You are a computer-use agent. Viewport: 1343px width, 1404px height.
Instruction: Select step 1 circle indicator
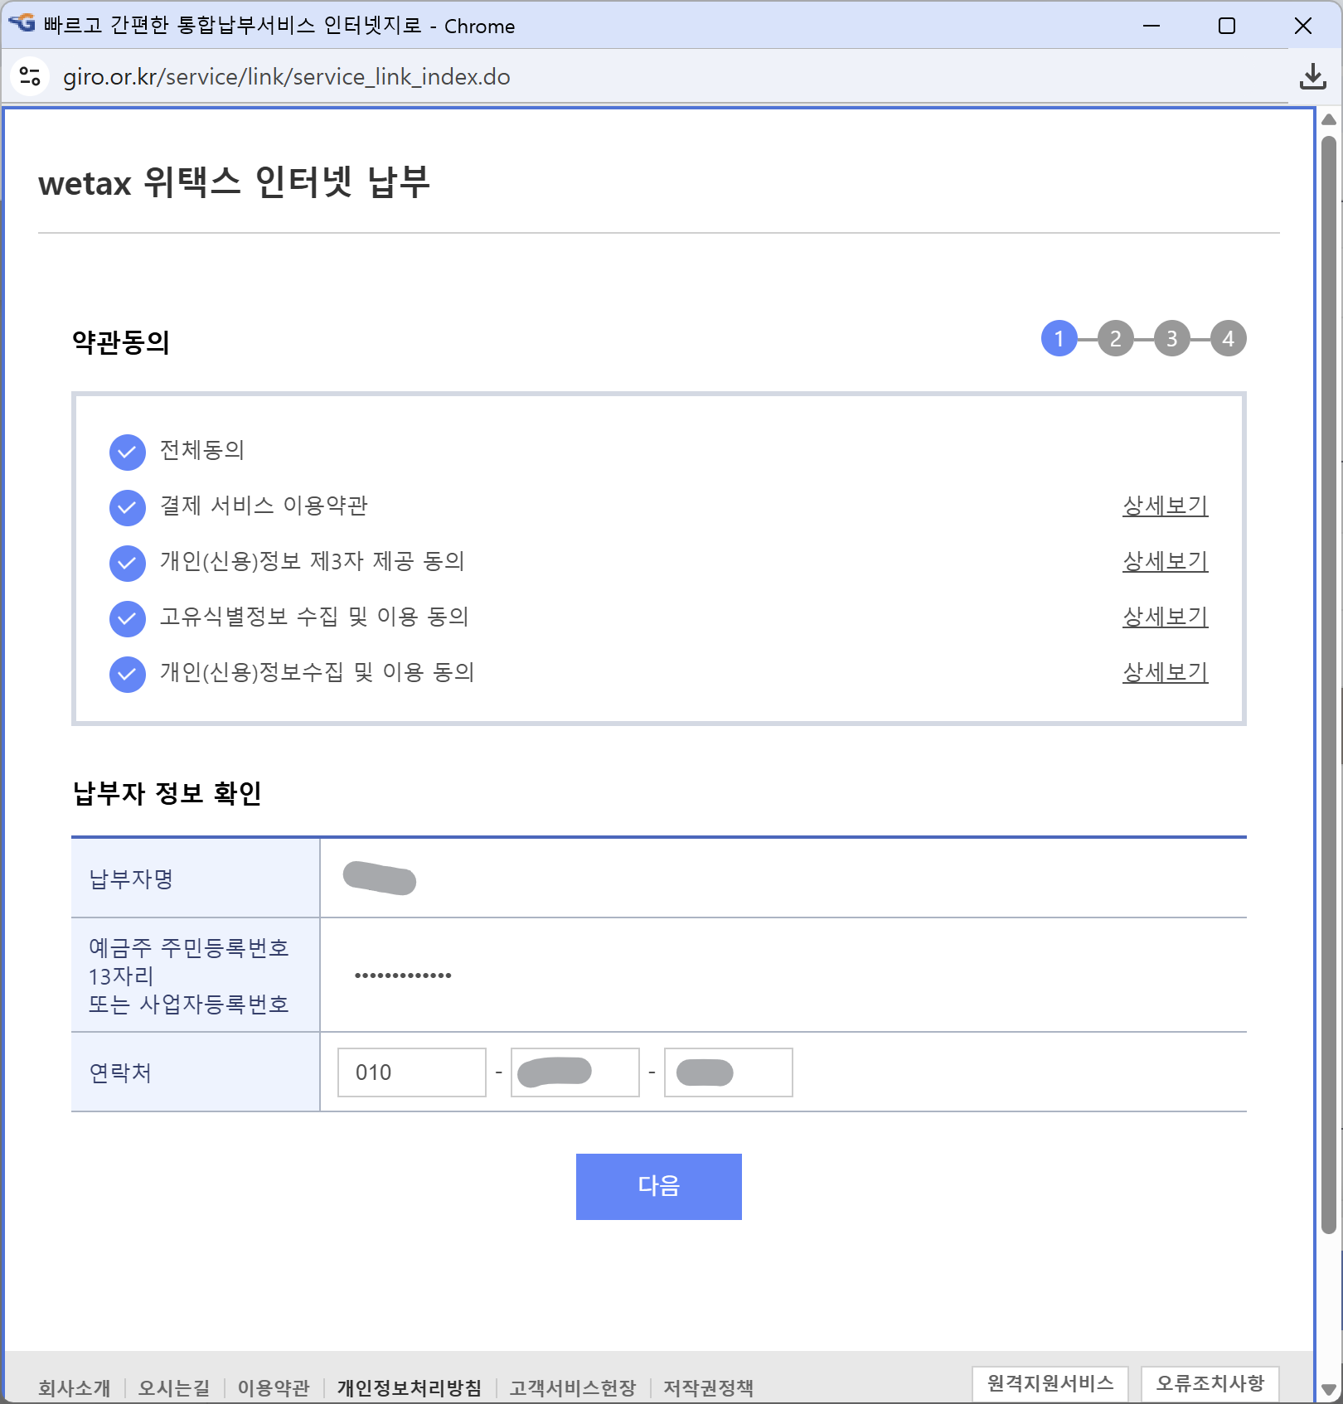coord(1059,338)
